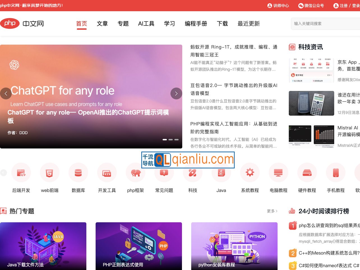Open the Java下载文件方法 topic thumbnail
The width and height of the screenshot is (360, 270).
(x=43, y=246)
